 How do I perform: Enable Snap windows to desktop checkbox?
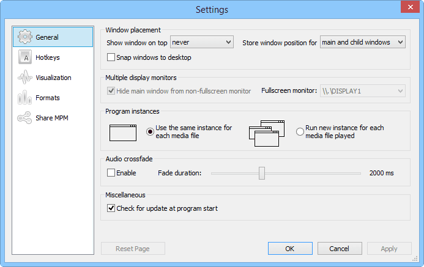pyautogui.click(x=111, y=57)
